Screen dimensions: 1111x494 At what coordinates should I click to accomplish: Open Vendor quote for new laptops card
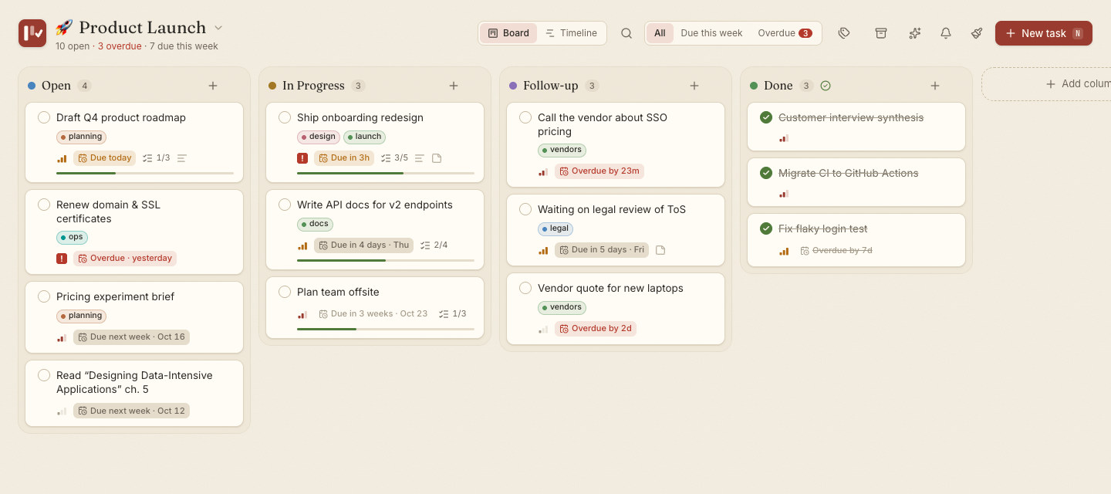point(616,309)
